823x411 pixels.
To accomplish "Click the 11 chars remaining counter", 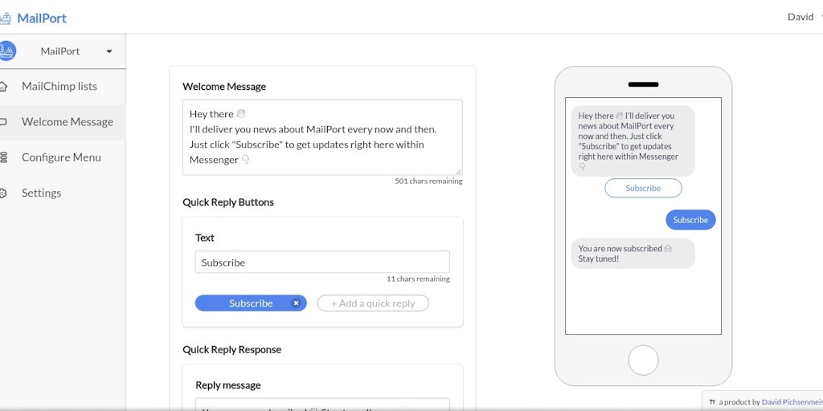I will [x=418, y=279].
